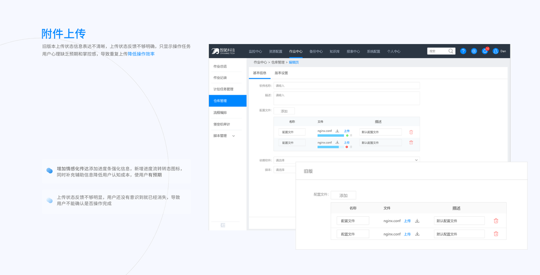This screenshot has width=540, height=275.
Task: Click 添加 button in the 旧版 panel
Action: click(343, 195)
